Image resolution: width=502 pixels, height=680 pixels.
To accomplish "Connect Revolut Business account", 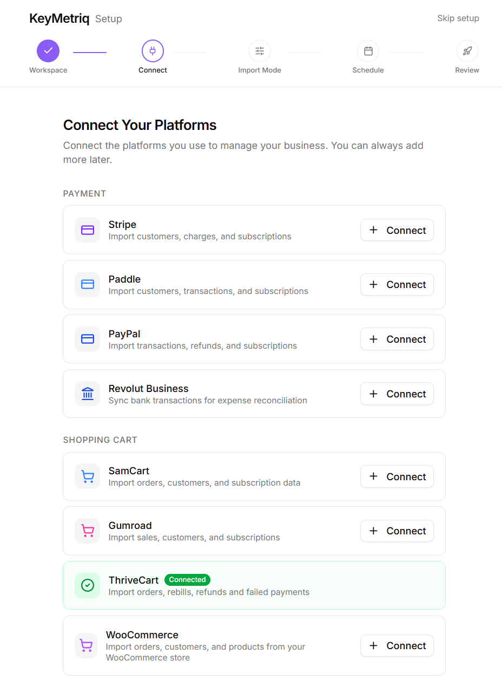I will coord(397,394).
